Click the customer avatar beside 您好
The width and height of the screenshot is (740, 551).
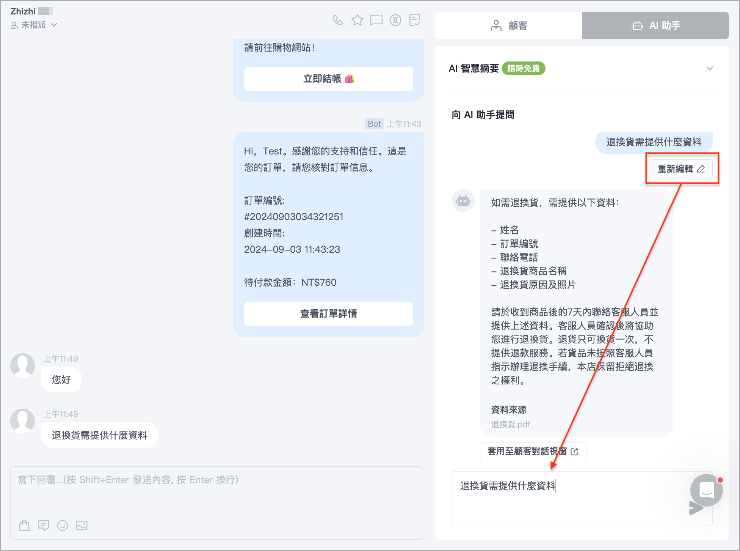[23, 365]
